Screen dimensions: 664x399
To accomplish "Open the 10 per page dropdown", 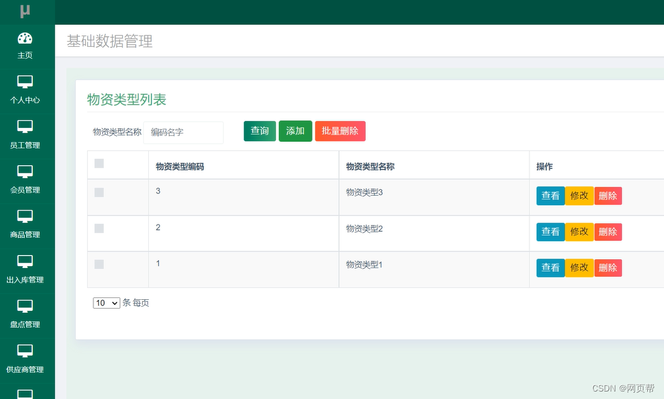I will 107,303.
